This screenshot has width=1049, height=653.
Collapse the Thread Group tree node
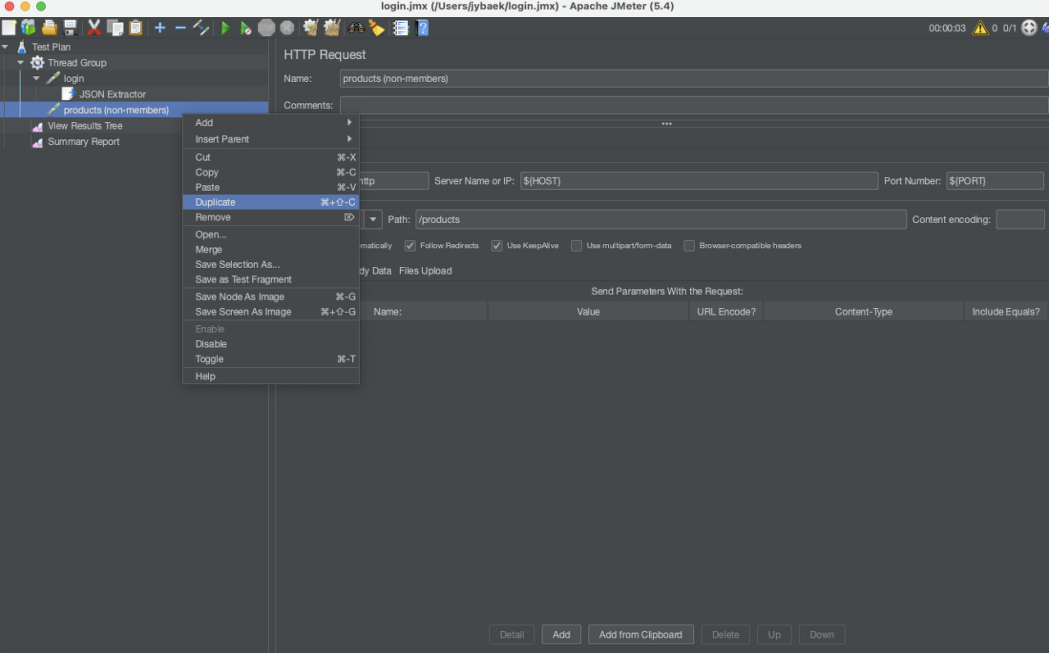click(x=20, y=63)
